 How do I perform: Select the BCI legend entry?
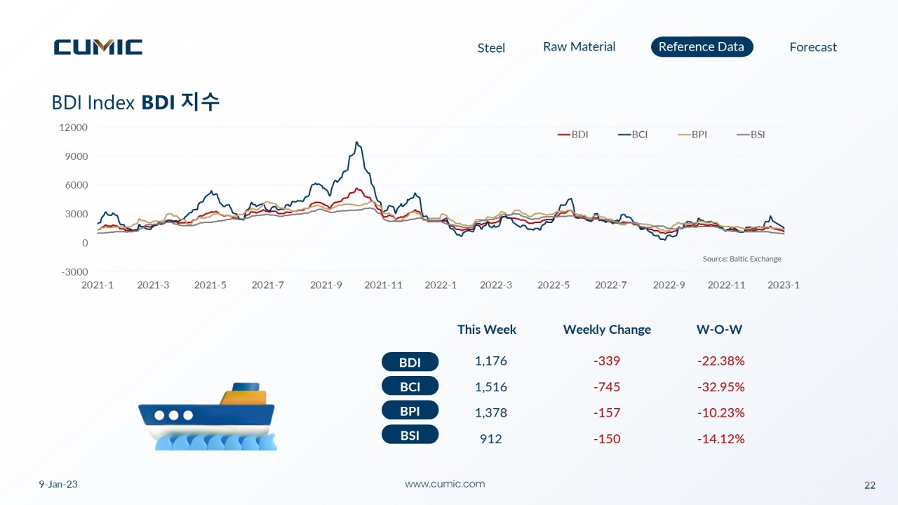633,135
